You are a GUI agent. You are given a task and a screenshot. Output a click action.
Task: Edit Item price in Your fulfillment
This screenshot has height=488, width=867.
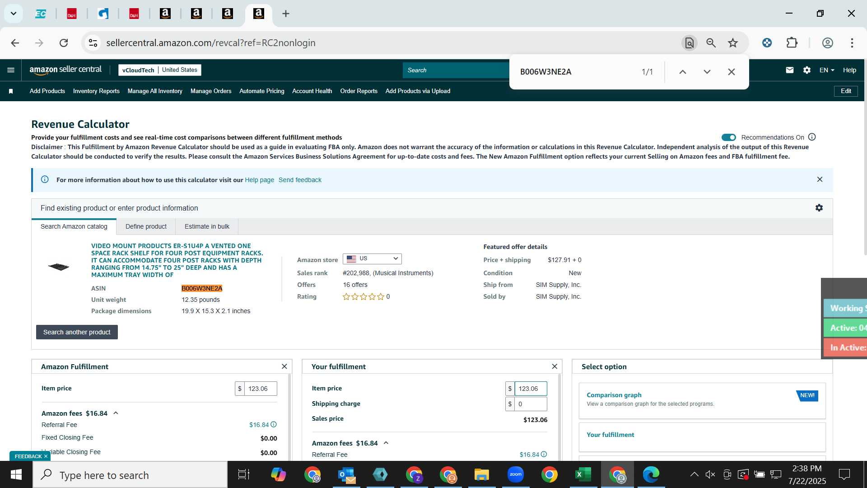tap(531, 389)
